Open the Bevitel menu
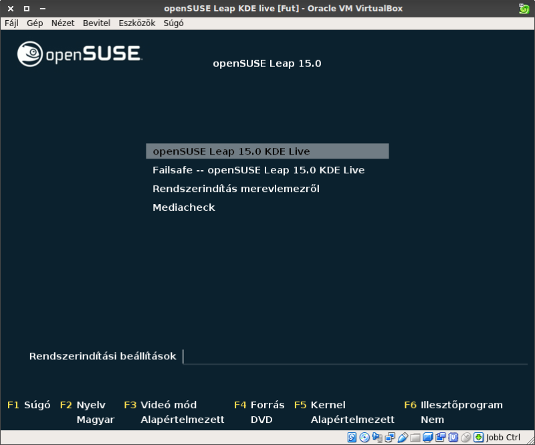Image resolution: width=535 pixels, height=445 pixels. 96,23
